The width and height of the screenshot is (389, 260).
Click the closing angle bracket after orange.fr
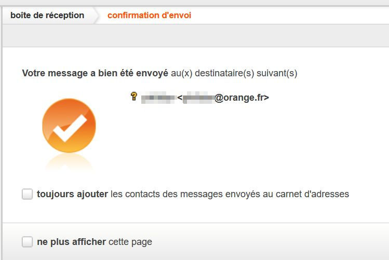point(266,97)
